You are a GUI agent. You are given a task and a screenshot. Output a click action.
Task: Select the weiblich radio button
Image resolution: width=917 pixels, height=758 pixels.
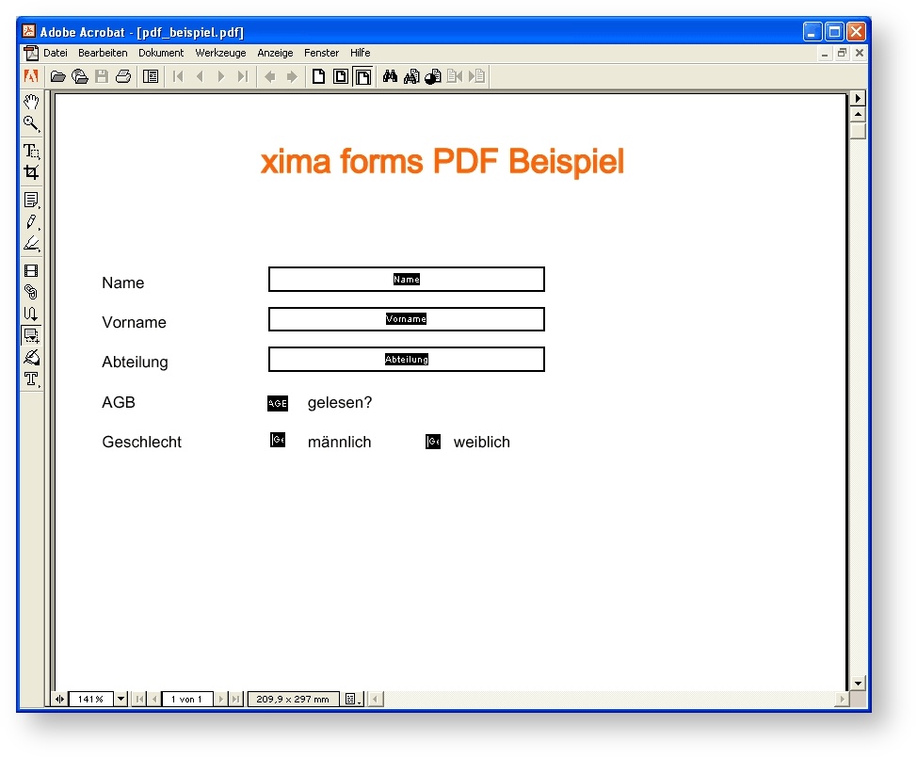tap(433, 442)
